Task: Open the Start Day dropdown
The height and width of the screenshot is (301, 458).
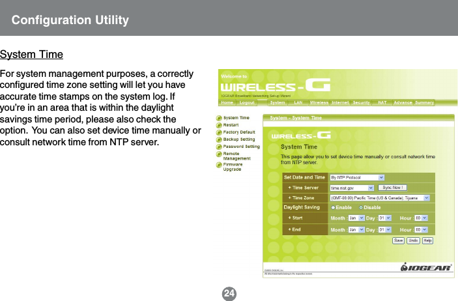Action: click(384, 218)
